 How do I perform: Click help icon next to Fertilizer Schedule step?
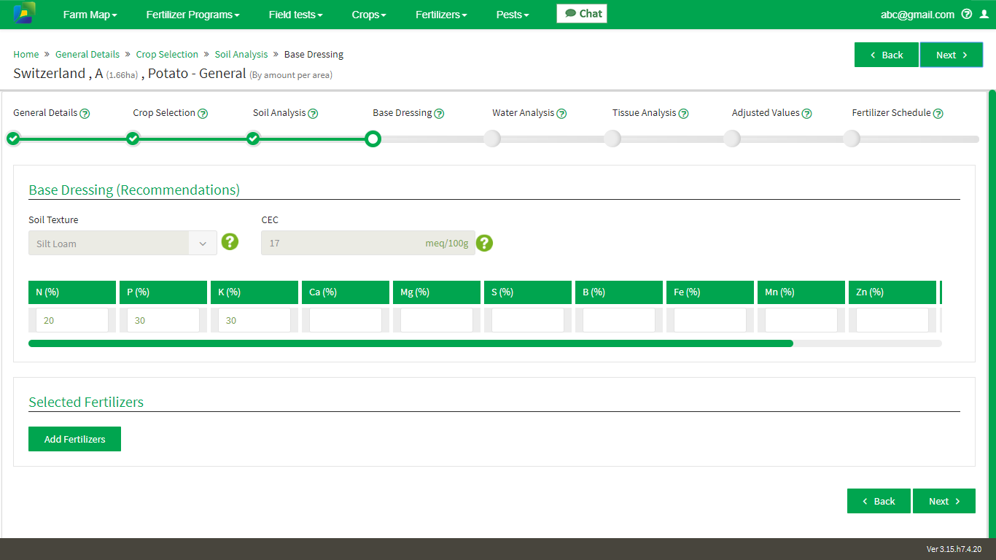coord(938,114)
